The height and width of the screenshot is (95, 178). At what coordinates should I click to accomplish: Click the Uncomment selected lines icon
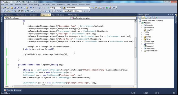click(x=28, y=11)
